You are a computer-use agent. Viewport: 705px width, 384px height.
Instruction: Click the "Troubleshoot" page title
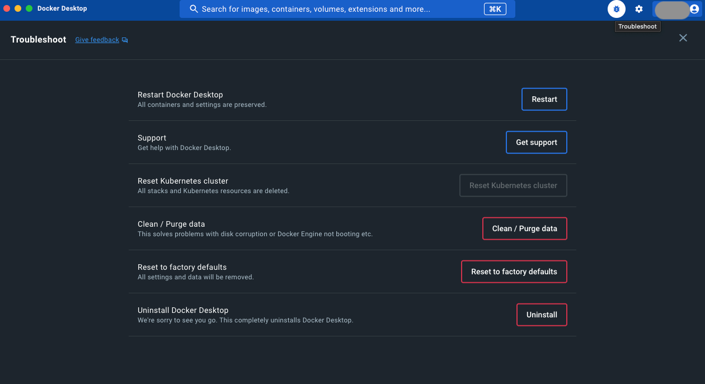pyautogui.click(x=39, y=40)
